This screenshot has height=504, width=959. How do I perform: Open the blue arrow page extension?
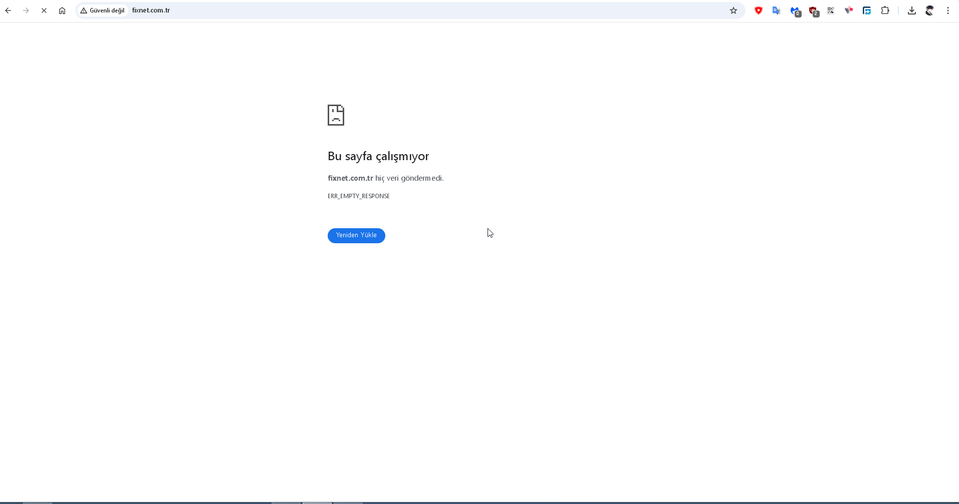coord(867,11)
